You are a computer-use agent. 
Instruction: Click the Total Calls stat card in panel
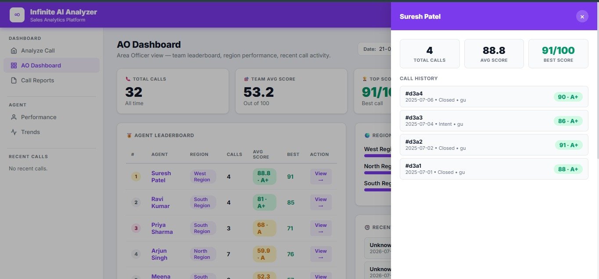coord(430,53)
